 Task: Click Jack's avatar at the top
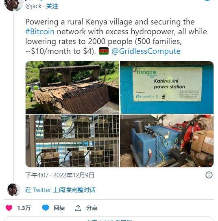click(x=14, y=5)
